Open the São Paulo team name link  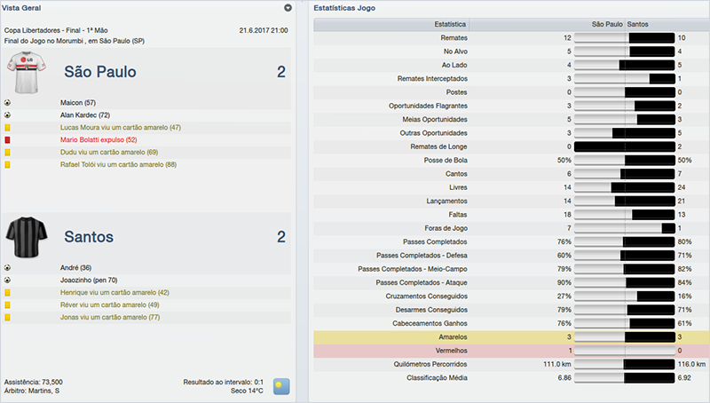tap(100, 72)
